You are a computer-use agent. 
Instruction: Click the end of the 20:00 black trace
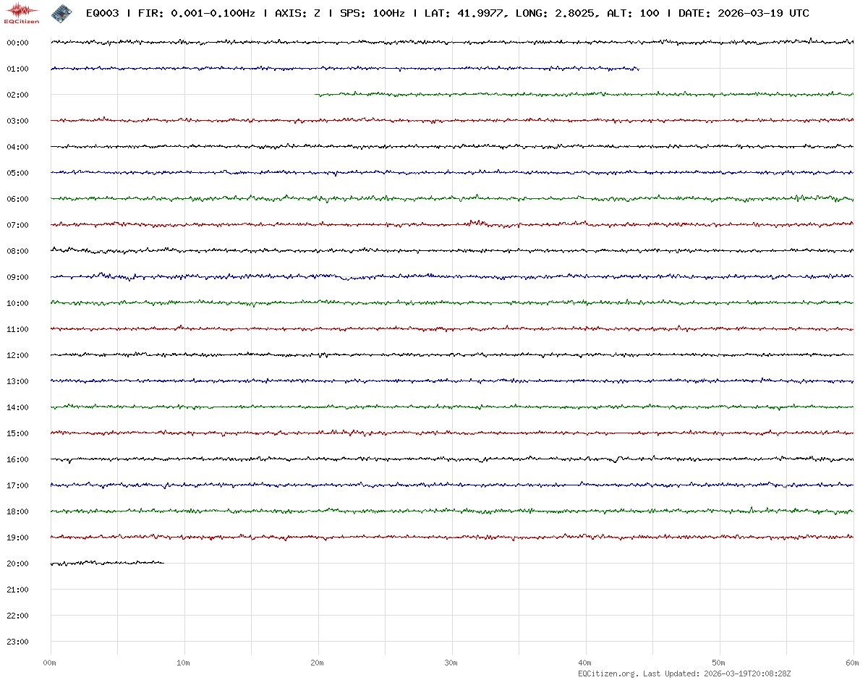[163, 562]
